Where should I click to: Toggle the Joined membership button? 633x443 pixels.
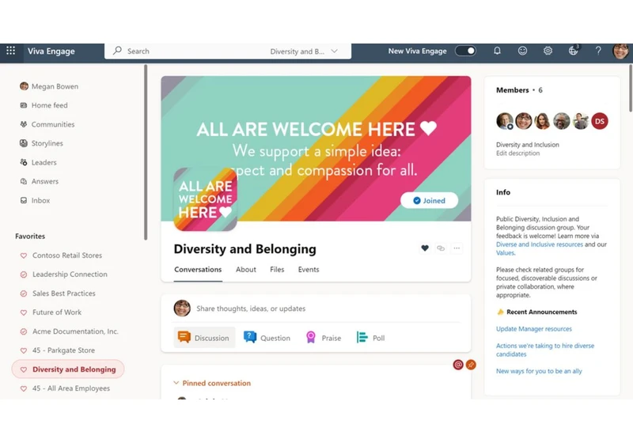point(429,200)
